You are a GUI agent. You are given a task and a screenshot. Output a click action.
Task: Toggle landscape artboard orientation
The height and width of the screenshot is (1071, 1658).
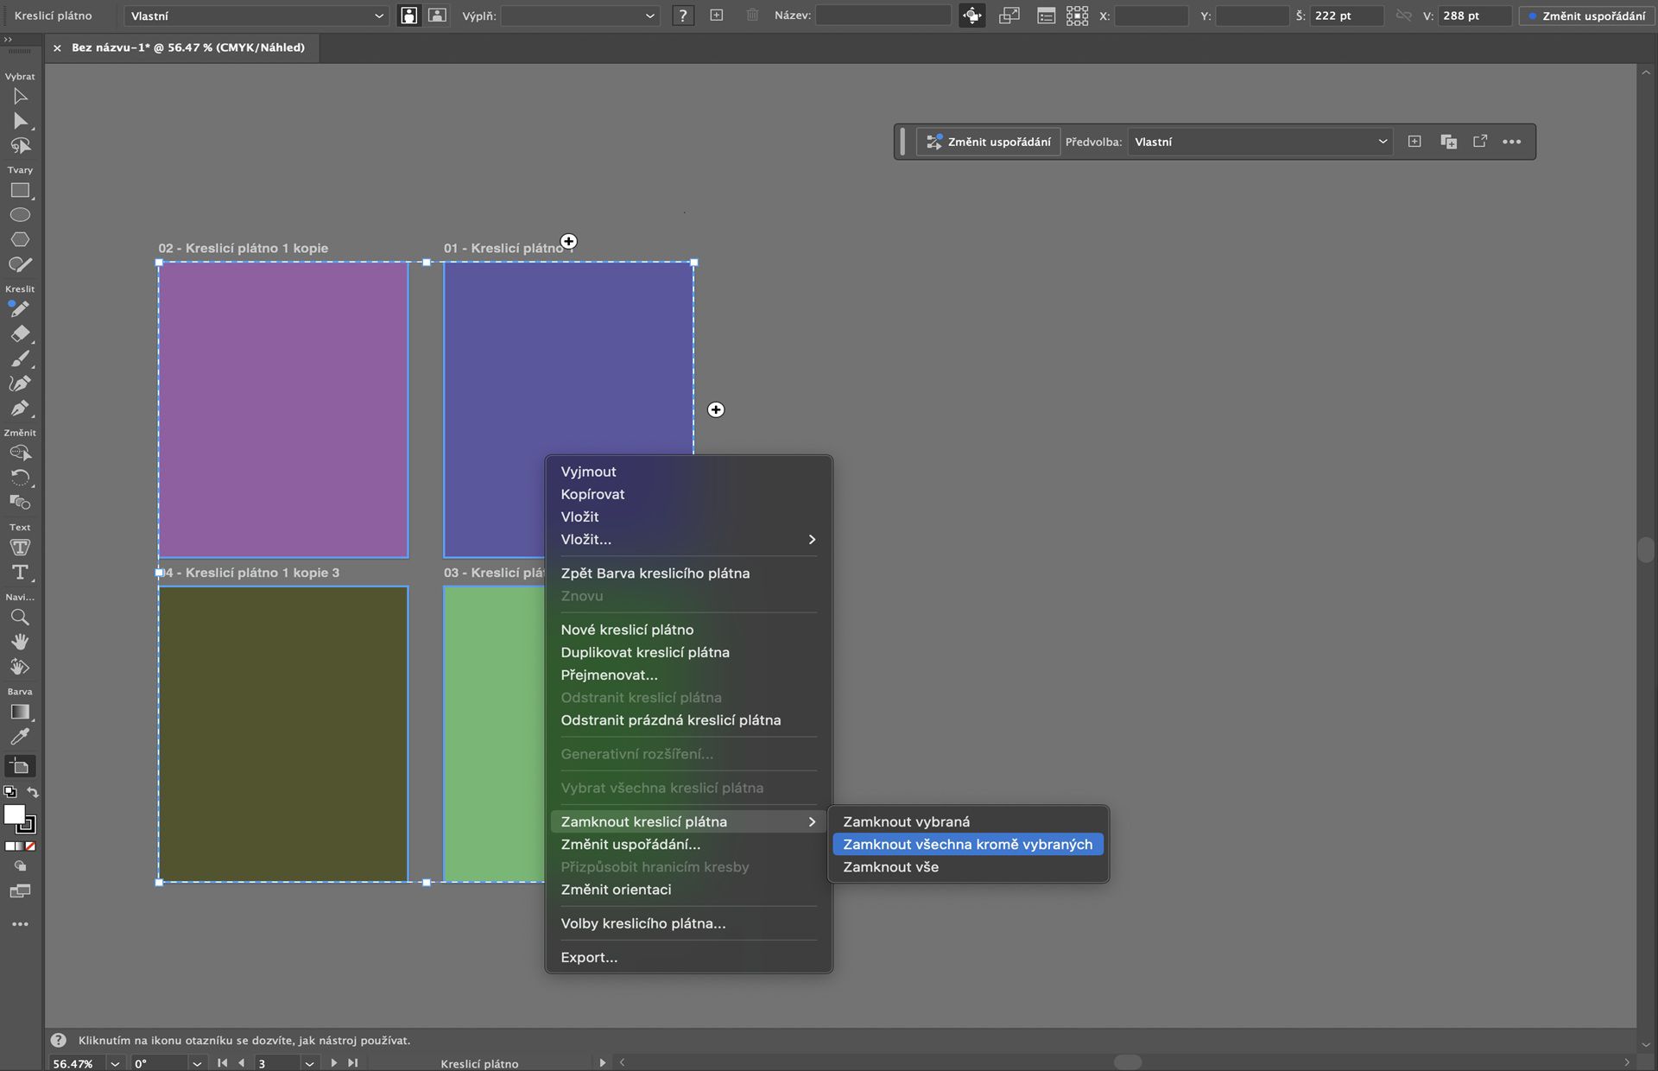tap(438, 16)
